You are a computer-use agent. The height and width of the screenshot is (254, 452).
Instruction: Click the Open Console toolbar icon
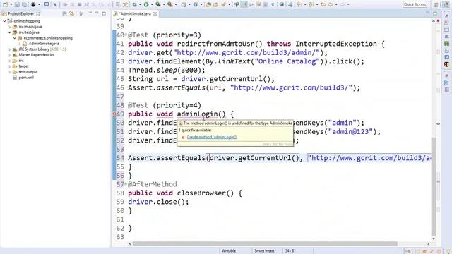47,4
